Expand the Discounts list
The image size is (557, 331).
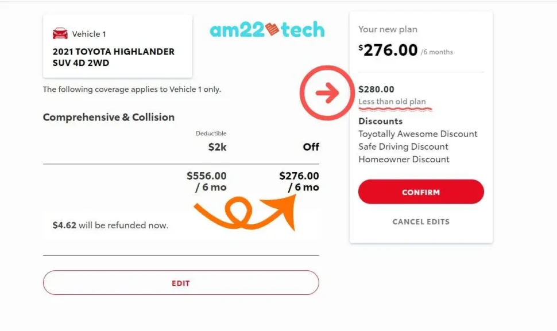tap(380, 121)
